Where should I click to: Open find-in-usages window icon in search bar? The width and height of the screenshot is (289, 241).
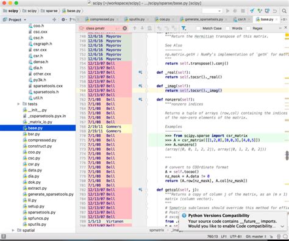pyautogui.click(x=149, y=28)
